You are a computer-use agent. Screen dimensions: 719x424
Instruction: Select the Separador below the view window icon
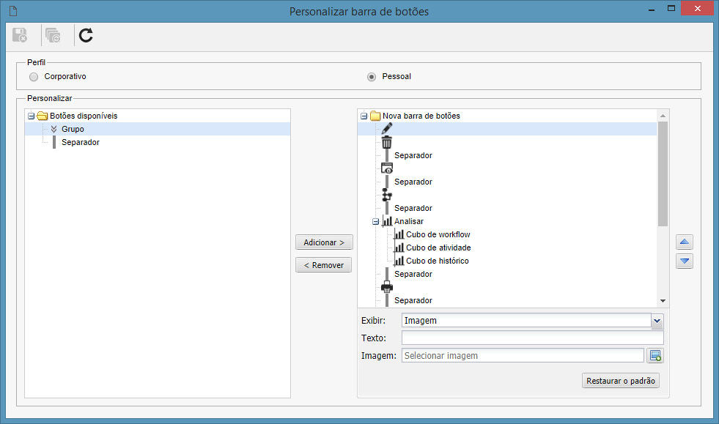pos(413,182)
